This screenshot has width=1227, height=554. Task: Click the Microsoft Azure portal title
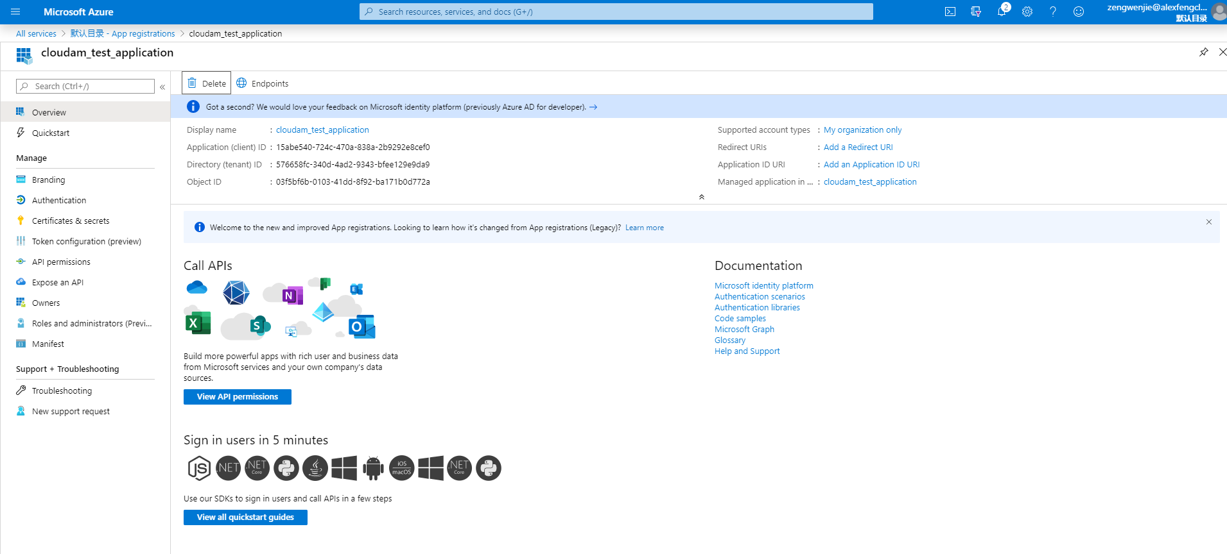[78, 12]
